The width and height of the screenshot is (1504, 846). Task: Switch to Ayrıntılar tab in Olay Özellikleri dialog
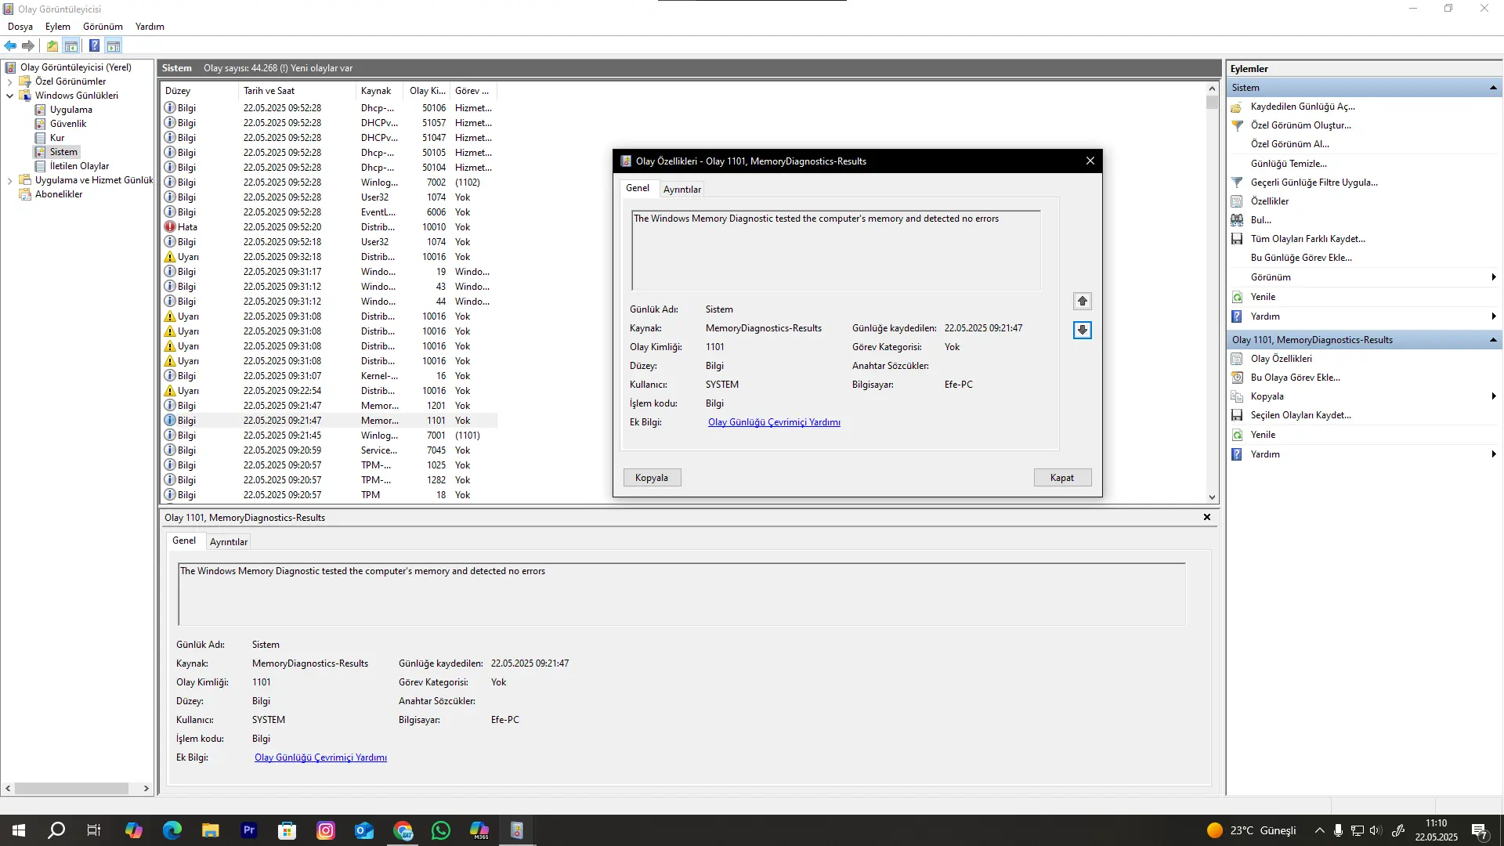point(681,190)
